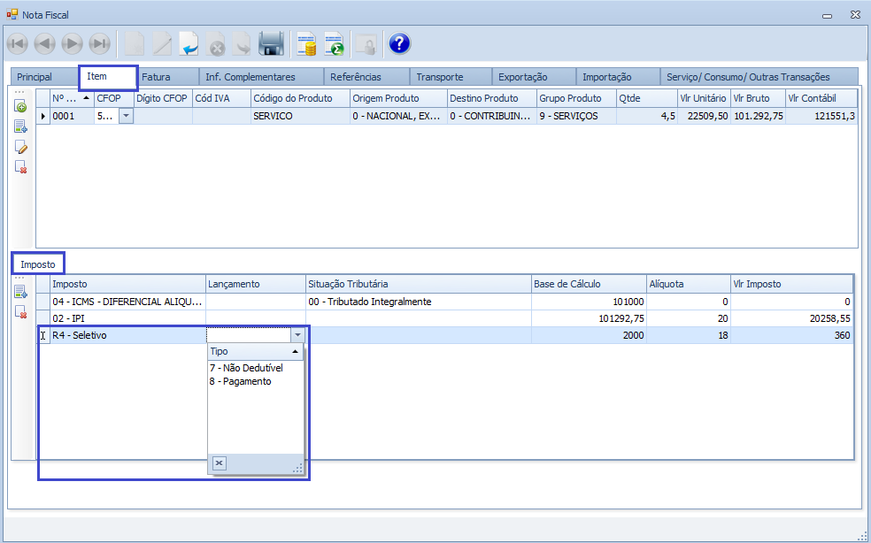The width and height of the screenshot is (871, 543).
Task: Click the document with green sigma icon
Action: (334, 43)
